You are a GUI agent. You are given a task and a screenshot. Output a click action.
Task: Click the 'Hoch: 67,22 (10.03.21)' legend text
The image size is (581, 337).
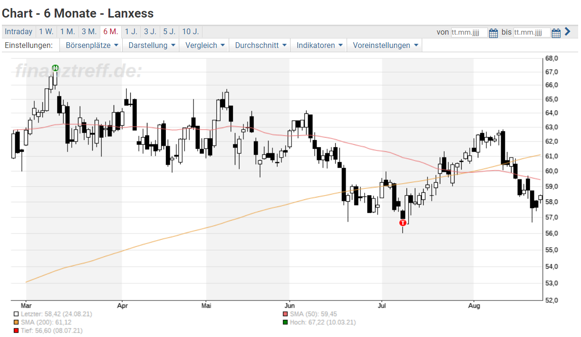(323, 322)
